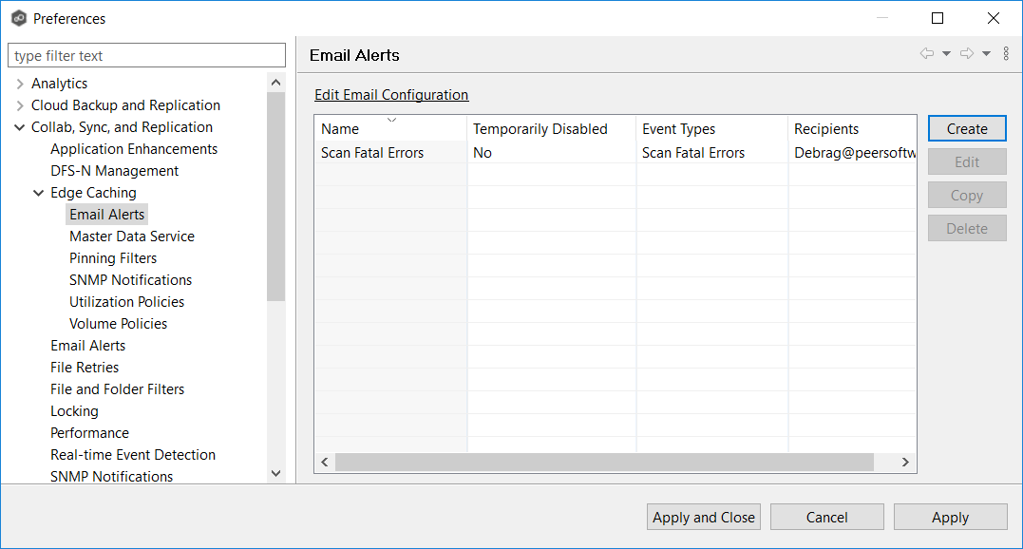The image size is (1023, 549).
Task: Expand Cloud Backup and Replication node
Action: tap(20, 105)
